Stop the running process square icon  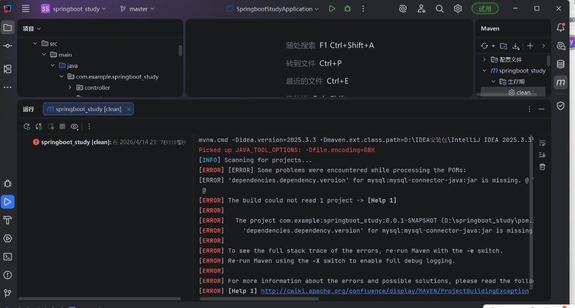pos(62,126)
